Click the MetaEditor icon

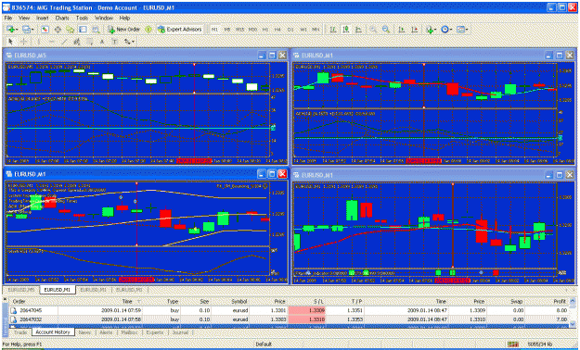(x=148, y=30)
